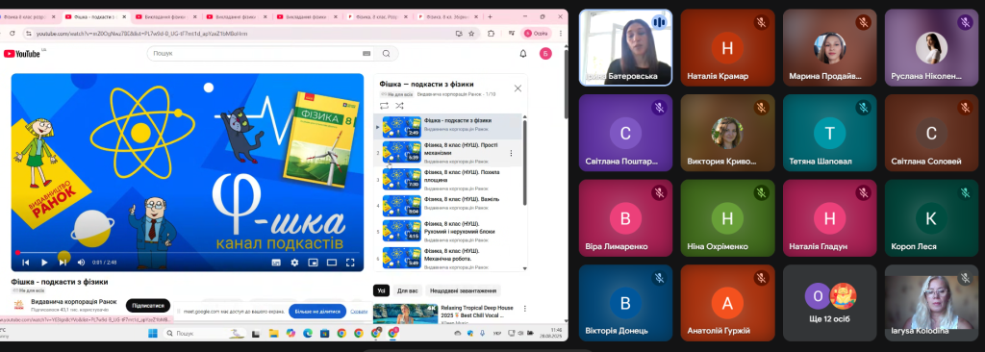This screenshot has height=352, width=985.
Task: Click the Руслана Ніколенко participant tile
Action: tap(931, 47)
